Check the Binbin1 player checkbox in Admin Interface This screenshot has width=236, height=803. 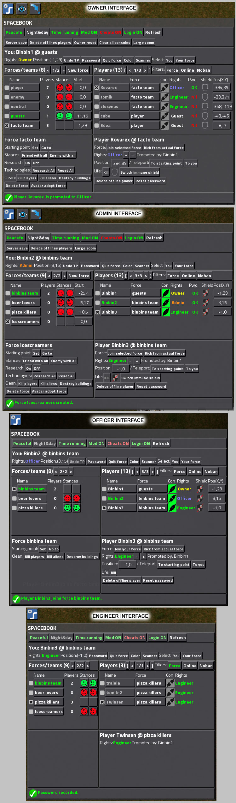tap(97, 293)
